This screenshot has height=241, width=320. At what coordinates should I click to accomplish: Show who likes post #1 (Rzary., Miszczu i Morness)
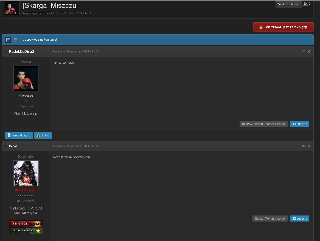[263, 124]
